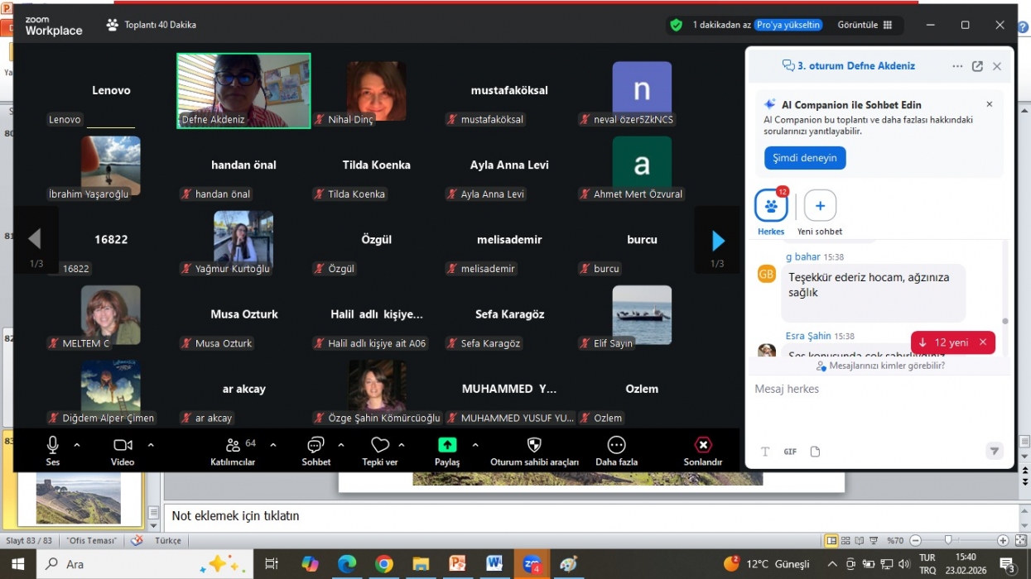
Task: Click the GIF icon in chat
Action: tap(790, 452)
